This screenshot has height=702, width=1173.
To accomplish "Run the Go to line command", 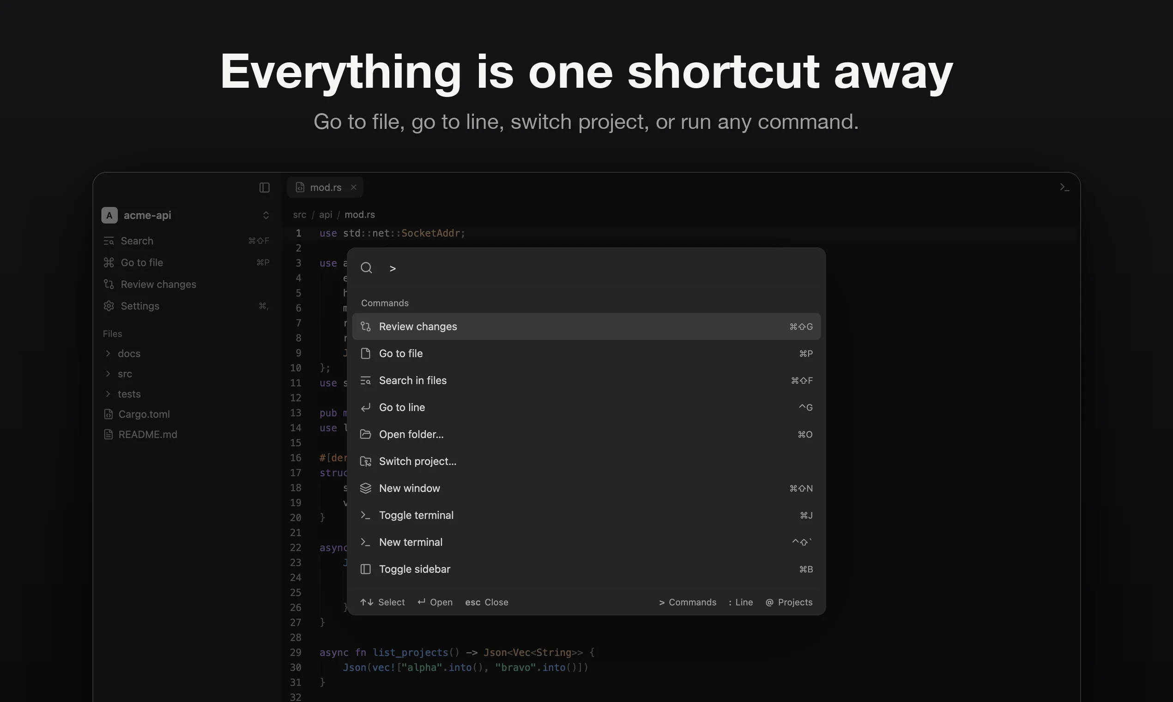I will point(586,407).
